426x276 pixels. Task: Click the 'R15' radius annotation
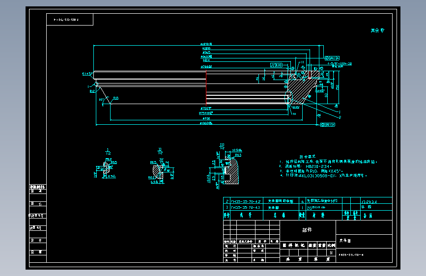116,98
